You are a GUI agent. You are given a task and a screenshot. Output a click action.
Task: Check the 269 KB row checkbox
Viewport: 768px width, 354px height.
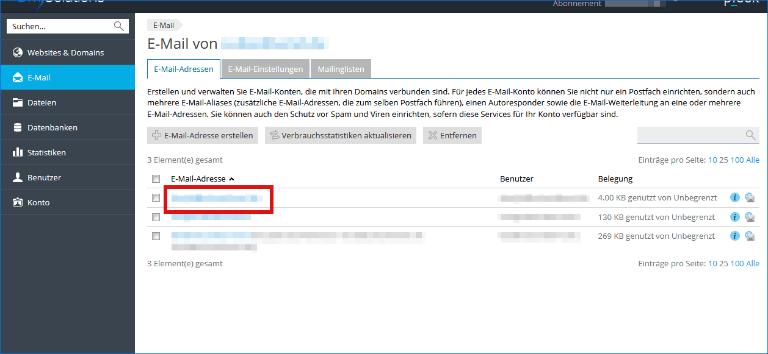[x=156, y=236]
